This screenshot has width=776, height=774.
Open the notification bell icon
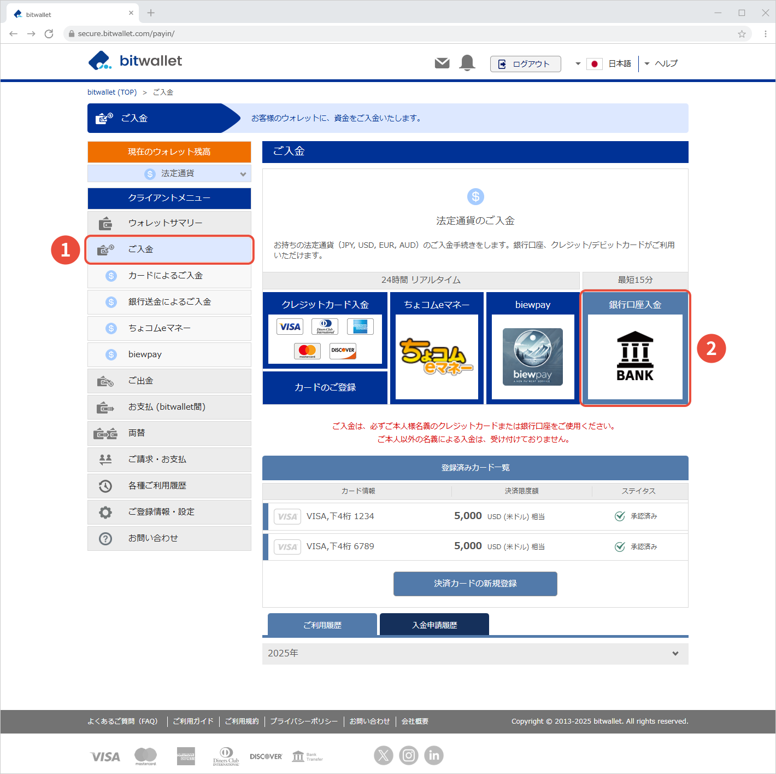pyautogui.click(x=467, y=63)
